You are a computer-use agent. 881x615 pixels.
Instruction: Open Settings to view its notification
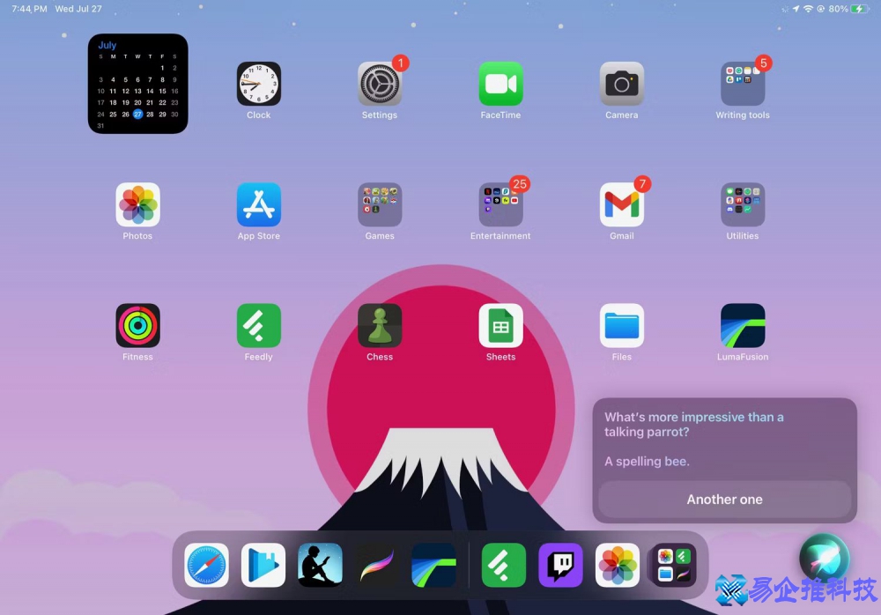point(380,84)
